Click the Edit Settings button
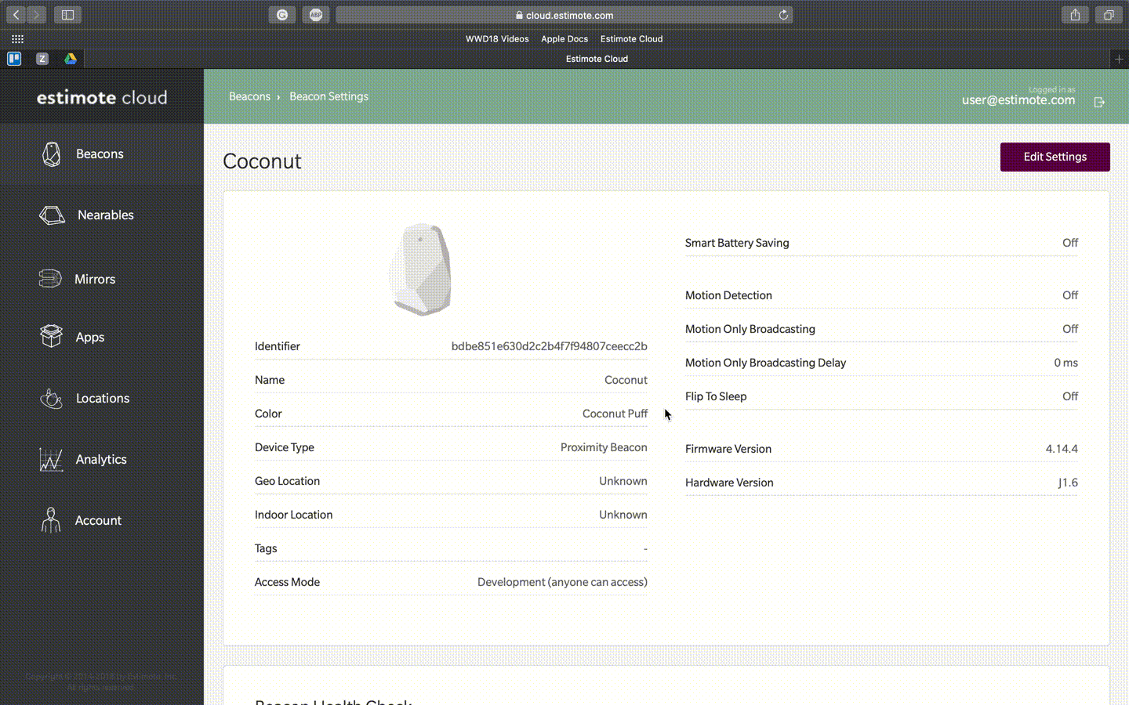Screen dimensions: 1129x705 pos(1055,157)
